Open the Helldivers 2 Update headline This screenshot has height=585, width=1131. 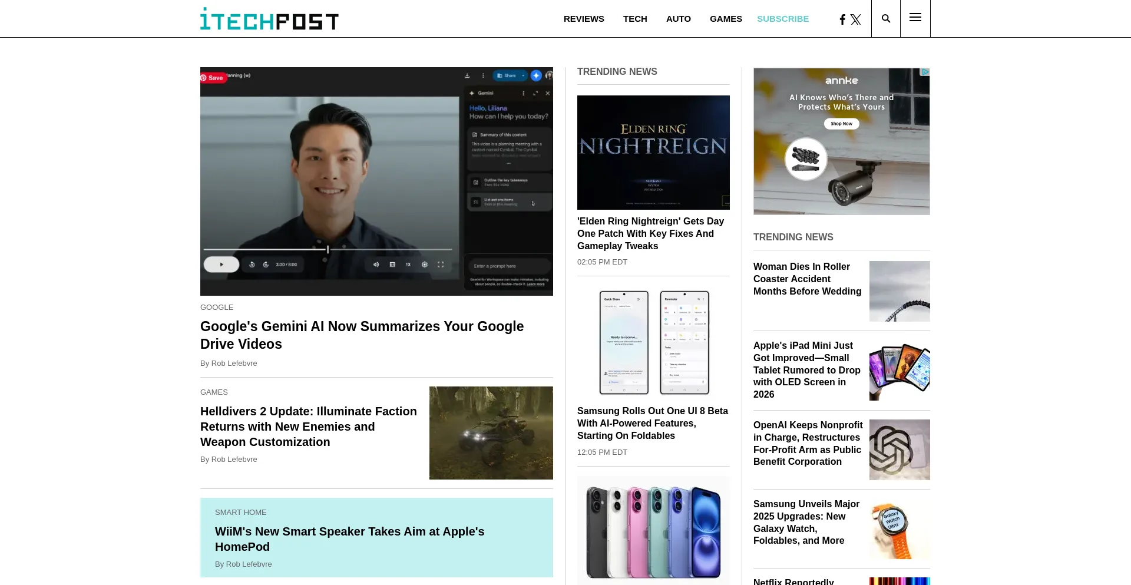pyautogui.click(x=309, y=427)
